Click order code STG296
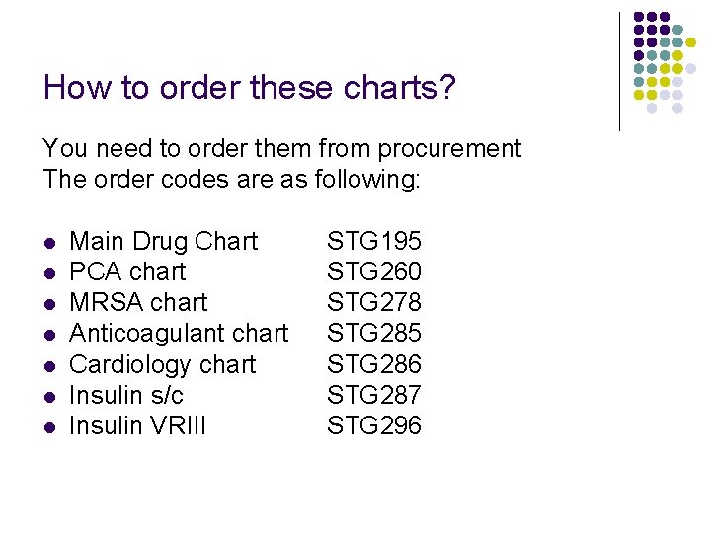 [374, 425]
